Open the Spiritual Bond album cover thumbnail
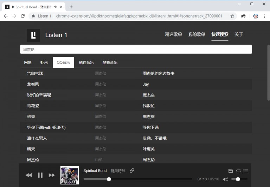 [70, 175]
